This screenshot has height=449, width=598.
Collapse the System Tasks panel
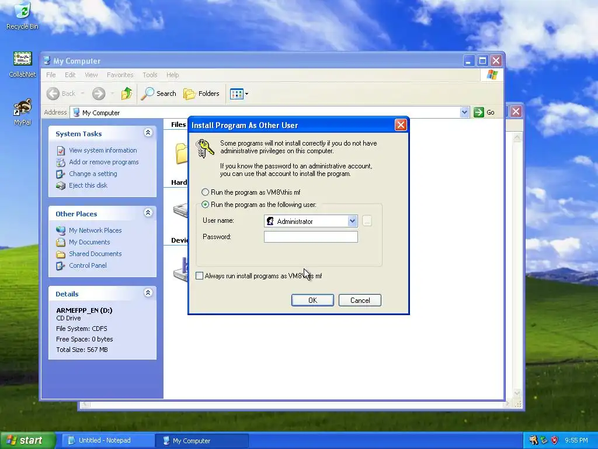coord(148,133)
